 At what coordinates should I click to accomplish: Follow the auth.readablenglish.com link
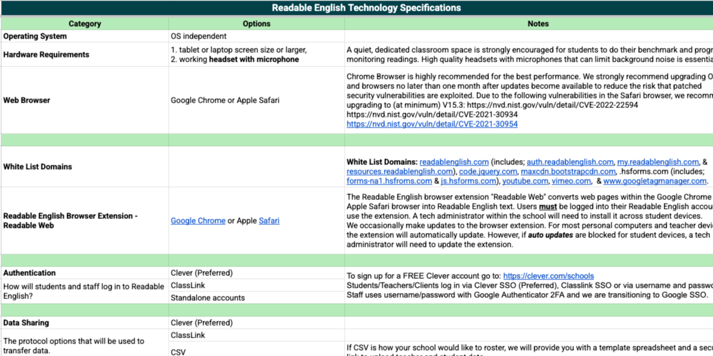tap(570, 162)
